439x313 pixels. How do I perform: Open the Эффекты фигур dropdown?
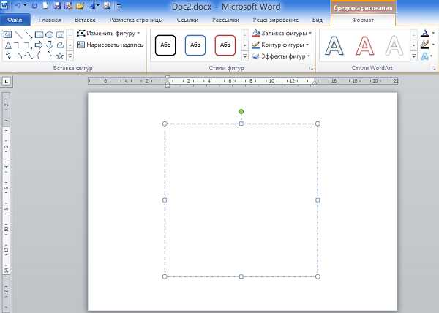[x=282, y=56]
